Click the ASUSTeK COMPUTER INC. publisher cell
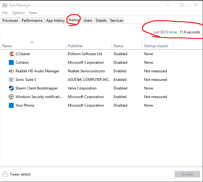The image size is (203, 182). click(89, 80)
